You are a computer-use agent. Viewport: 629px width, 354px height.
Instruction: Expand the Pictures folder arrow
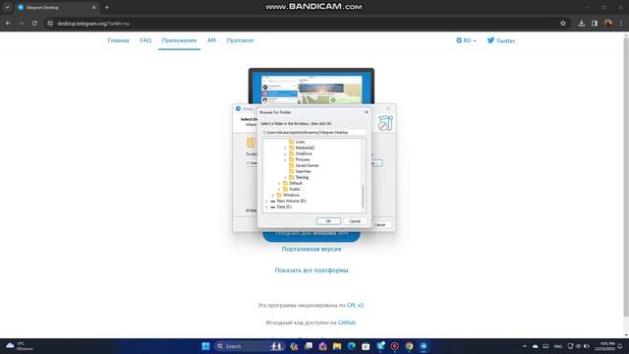point(285,159)
